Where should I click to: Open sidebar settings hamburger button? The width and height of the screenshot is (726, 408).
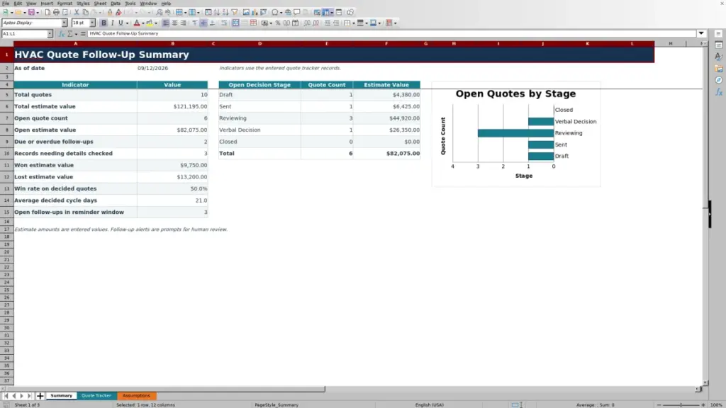tap(719, 33)
